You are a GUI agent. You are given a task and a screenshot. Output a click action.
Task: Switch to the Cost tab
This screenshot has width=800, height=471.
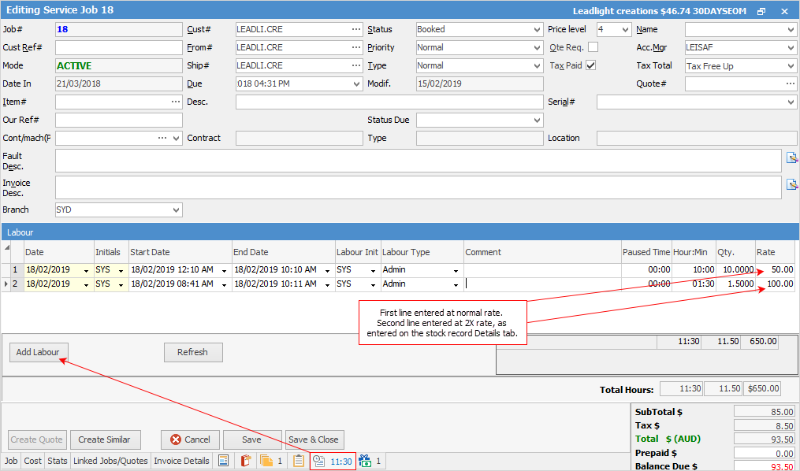[33, 462]
